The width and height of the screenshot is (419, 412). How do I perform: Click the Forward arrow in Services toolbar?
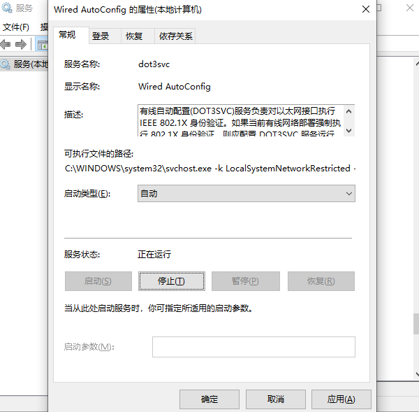(x=21, y=44)
